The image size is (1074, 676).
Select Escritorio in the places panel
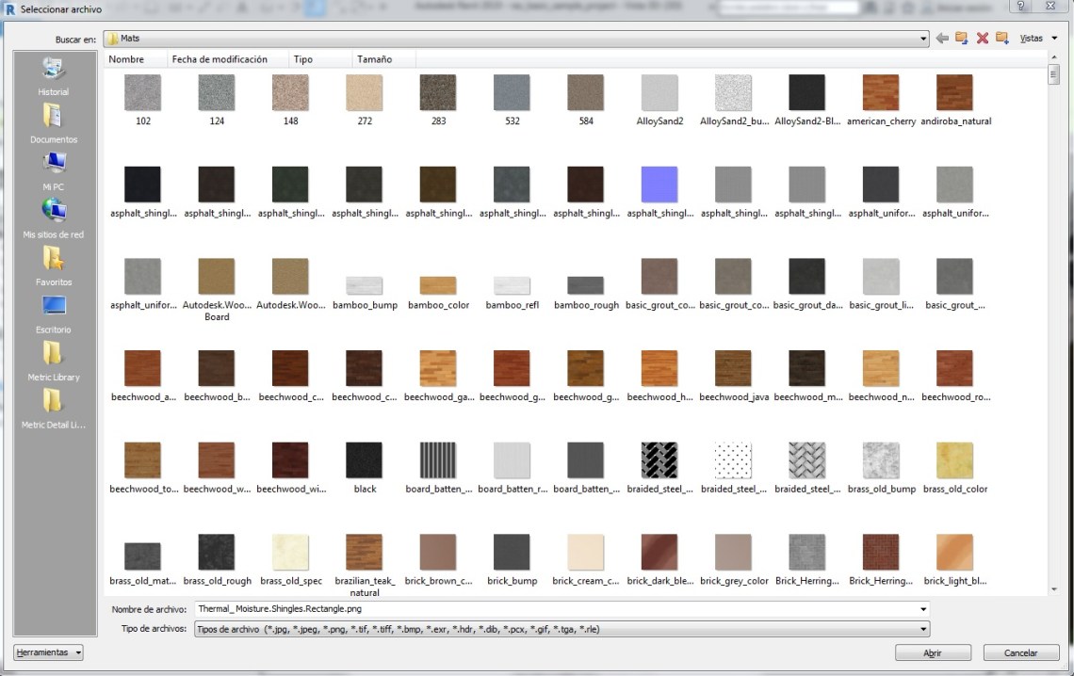[53, 314]
